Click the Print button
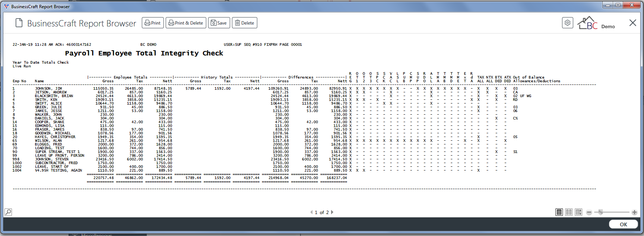Viewport: 644px width, 236px height. pos(153,23)
